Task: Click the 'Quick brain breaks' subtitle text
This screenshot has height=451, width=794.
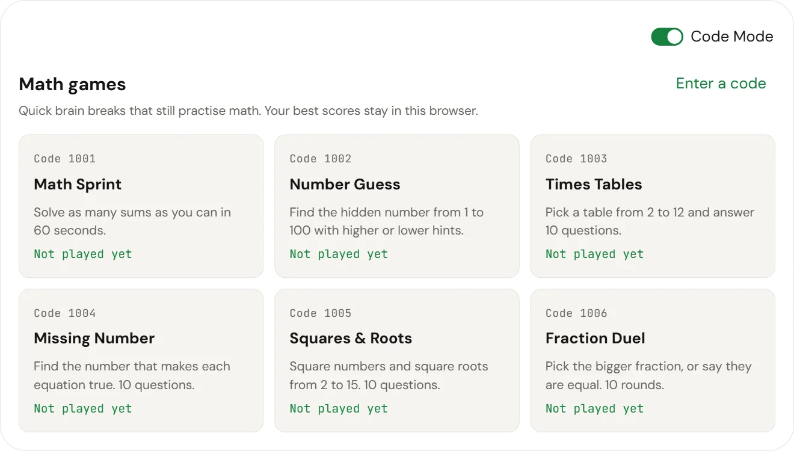Action: [248, 111]
